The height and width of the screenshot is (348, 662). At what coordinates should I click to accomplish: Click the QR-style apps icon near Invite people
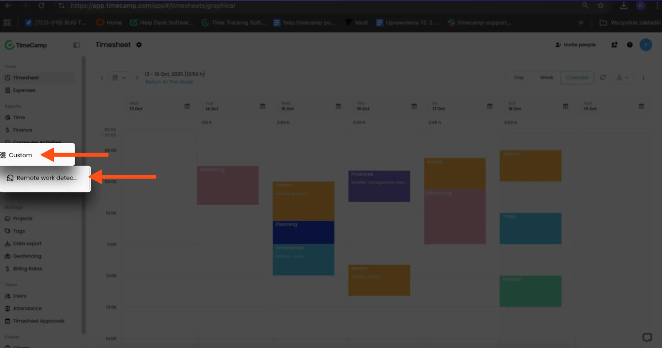point(614,45)
